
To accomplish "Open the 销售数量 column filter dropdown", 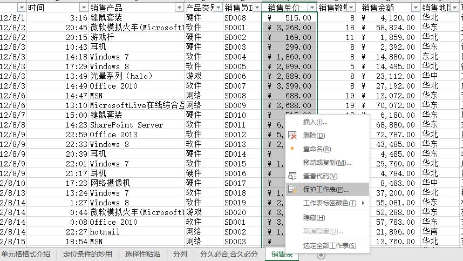I will click(351, 8).
